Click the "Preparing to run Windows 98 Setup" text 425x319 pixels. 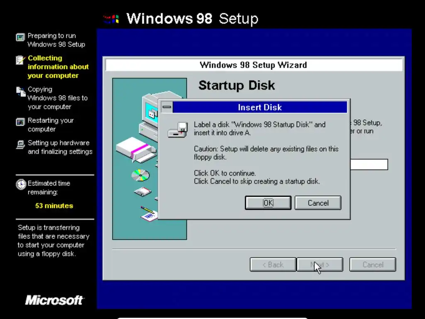pos(56,40)
